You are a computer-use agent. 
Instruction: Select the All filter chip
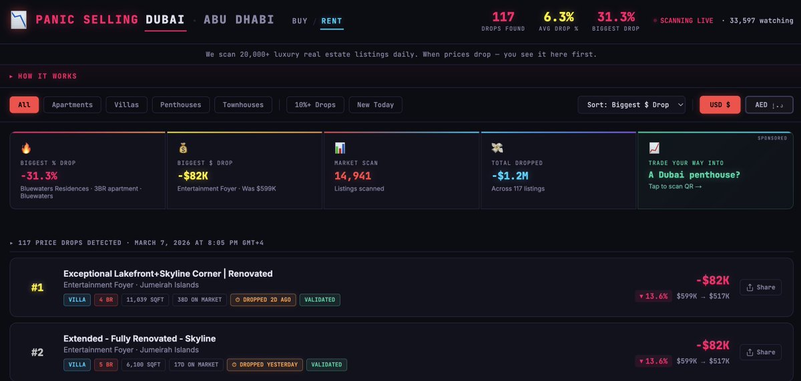coord(24,105)
